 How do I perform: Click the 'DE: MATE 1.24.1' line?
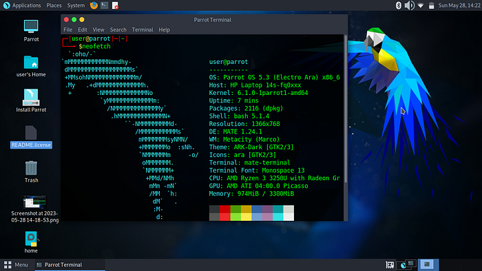(x=235, y=131)
